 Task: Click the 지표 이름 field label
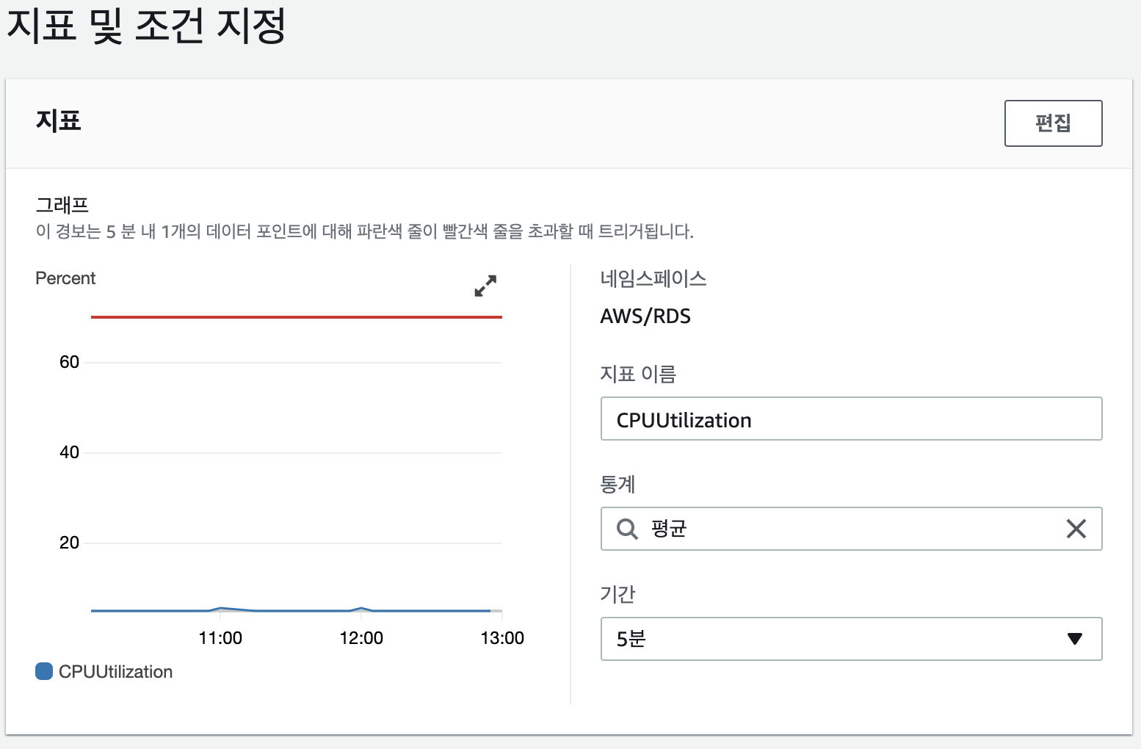pos(638,374)
